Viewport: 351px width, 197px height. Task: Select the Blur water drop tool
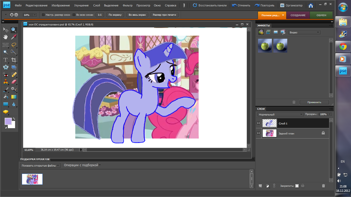pos(14,104)
